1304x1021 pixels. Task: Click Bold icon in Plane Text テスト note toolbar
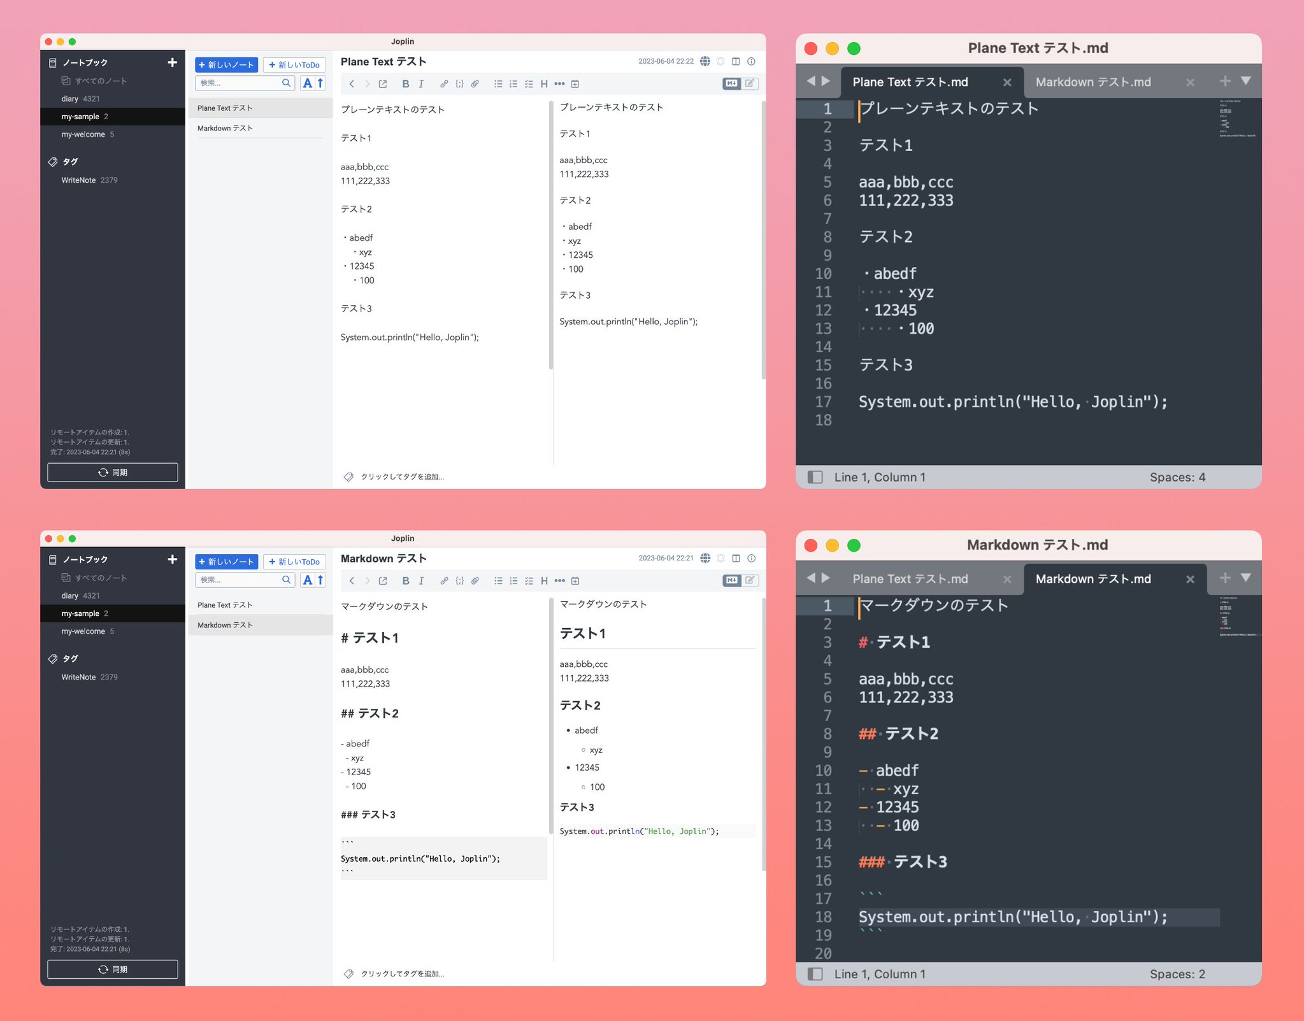[405, 83]
